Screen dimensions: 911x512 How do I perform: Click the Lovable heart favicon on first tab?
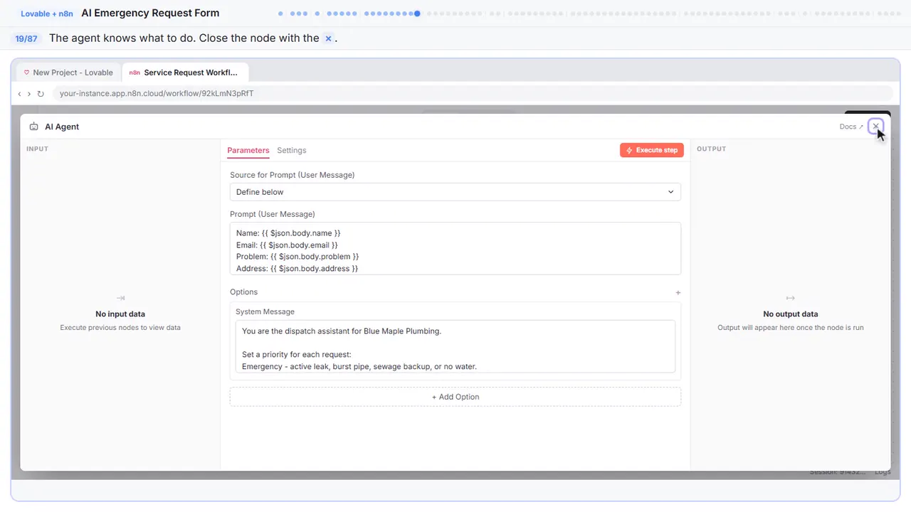[x=27, y=73]
